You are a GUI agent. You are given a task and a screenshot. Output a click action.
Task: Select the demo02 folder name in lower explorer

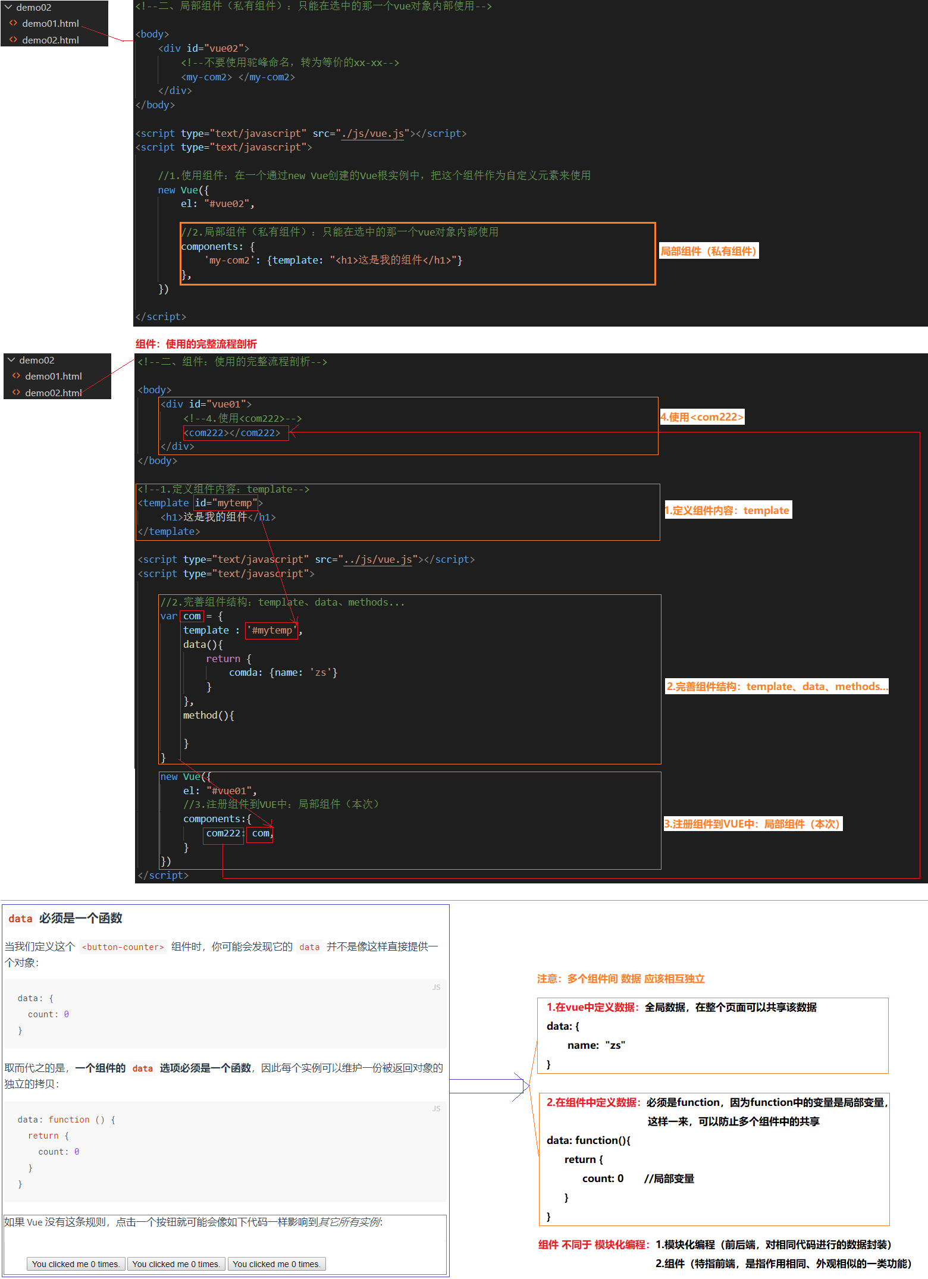tap(37, 360)
